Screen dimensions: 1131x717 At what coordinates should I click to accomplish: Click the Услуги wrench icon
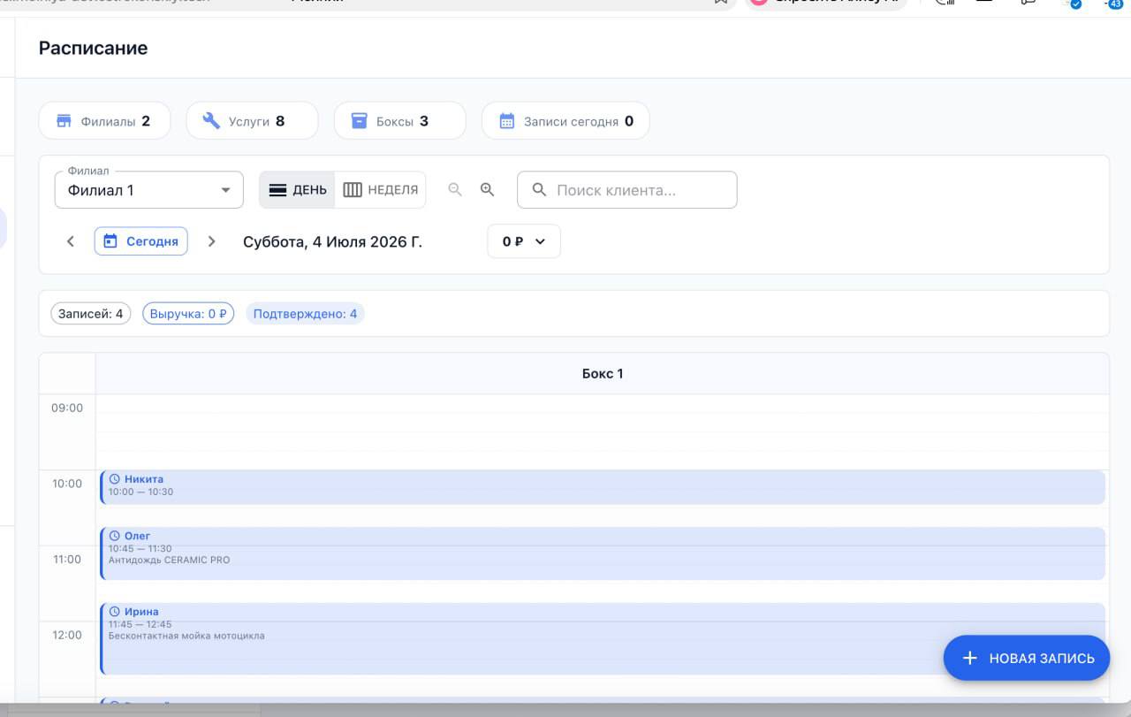coord(211,121)
